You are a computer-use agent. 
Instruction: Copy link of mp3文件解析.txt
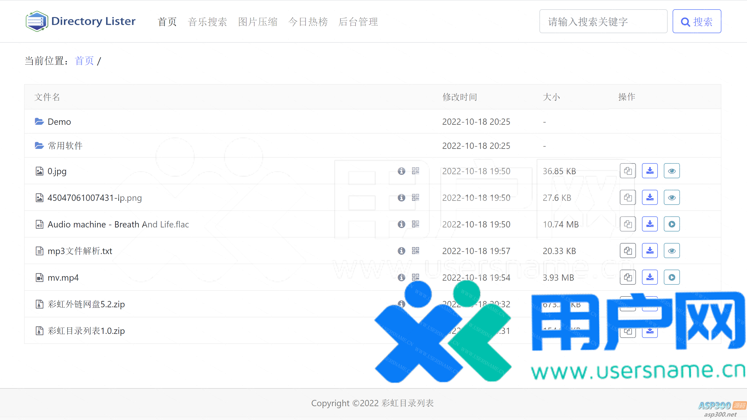pyautogui.click(x=628, y=251)
